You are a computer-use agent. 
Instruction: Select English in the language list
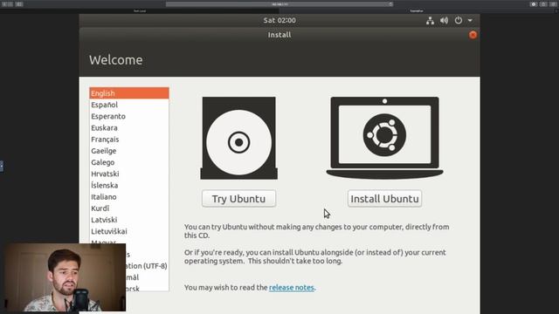point(129,93)
